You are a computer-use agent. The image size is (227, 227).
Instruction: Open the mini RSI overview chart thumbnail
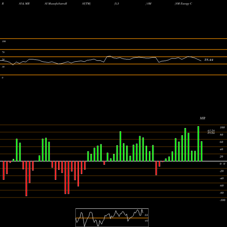112,217
